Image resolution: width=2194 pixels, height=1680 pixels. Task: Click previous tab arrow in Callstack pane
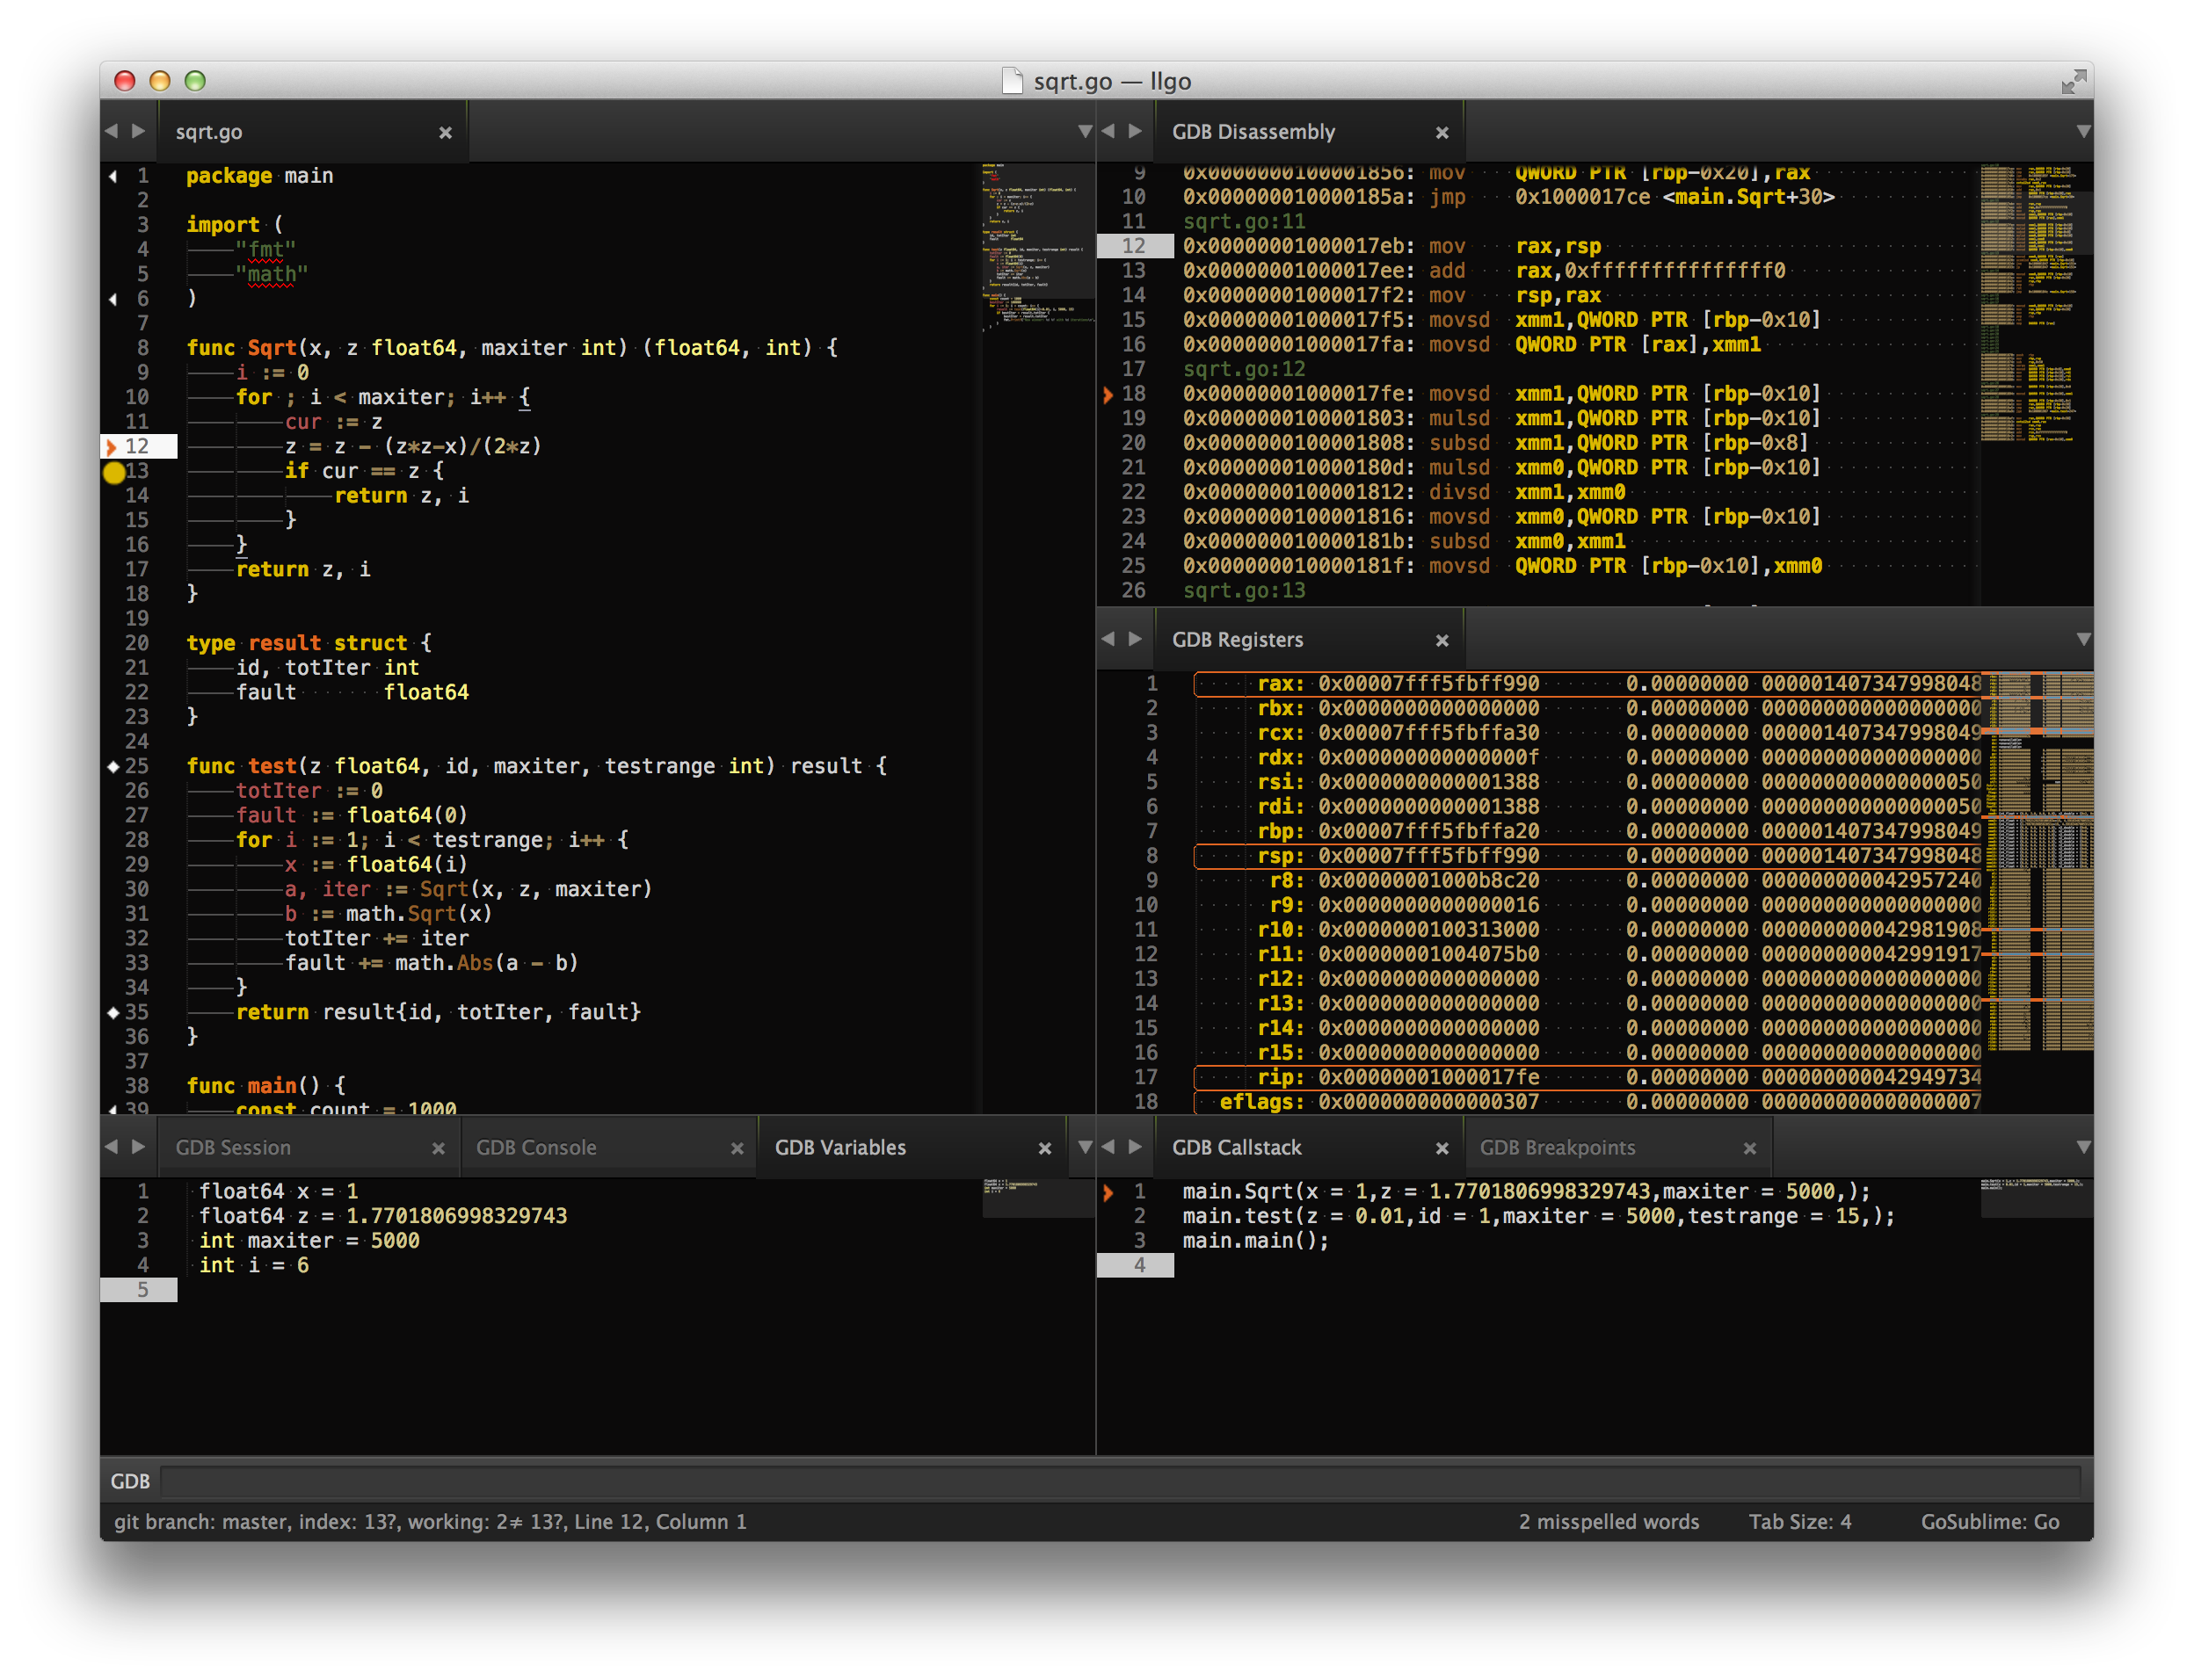click(1108, 1147)
